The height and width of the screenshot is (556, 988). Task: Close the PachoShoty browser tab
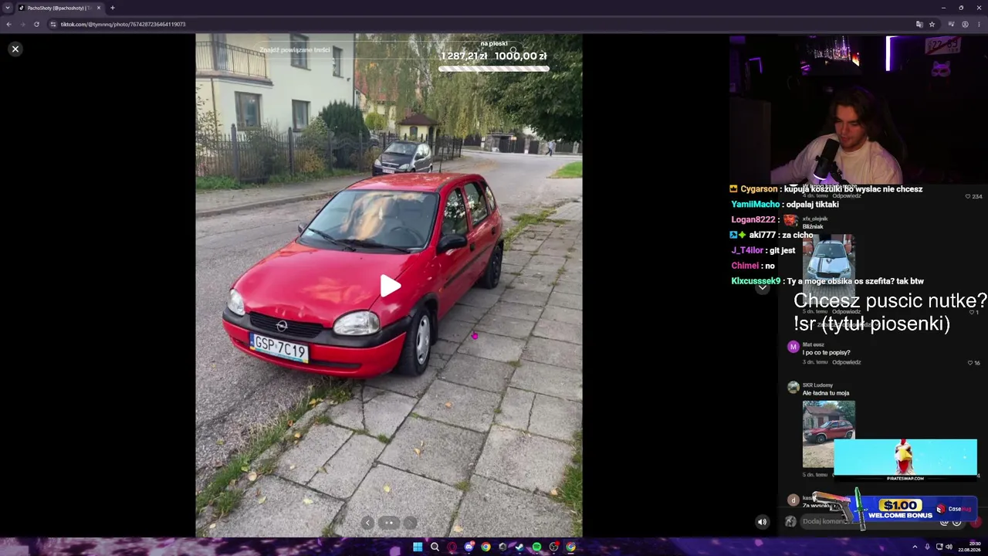[x=99, y=8]
